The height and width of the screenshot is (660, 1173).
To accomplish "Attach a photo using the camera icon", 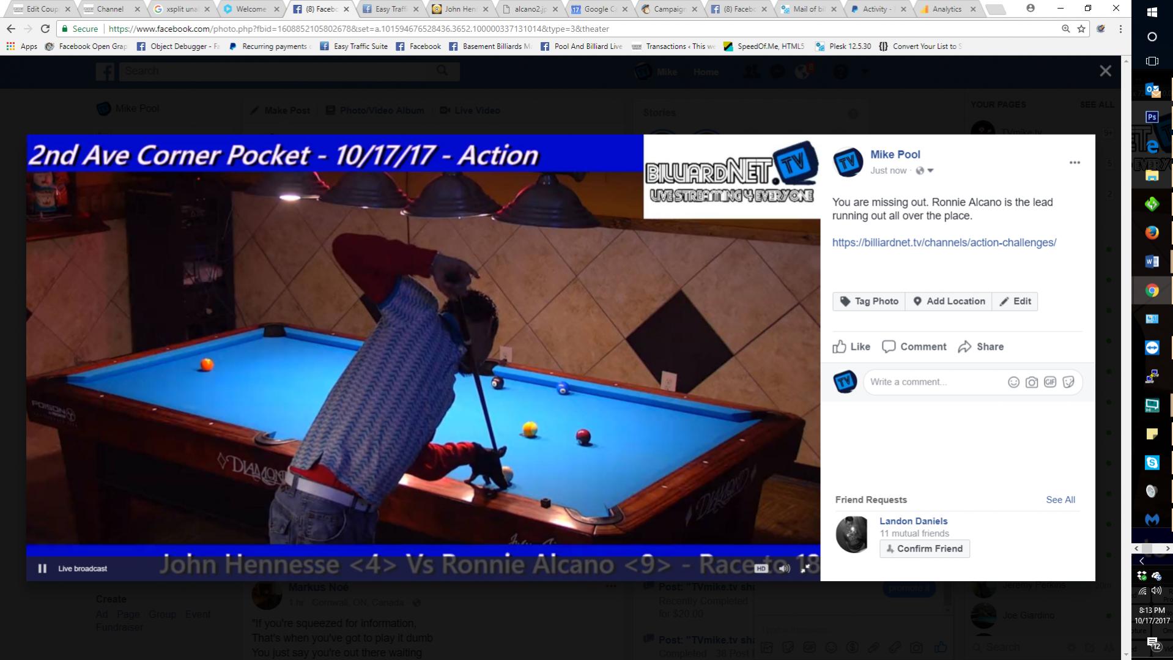I will pos(1032,382).
